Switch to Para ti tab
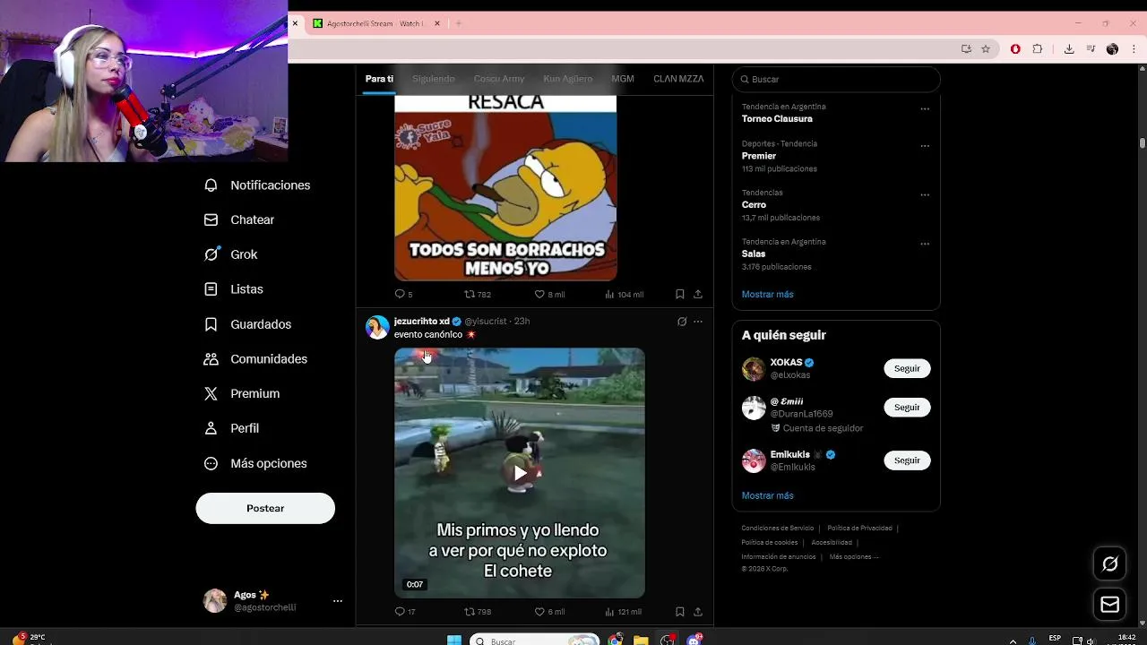The image size is (1147, 645). click(x=379, y=79)
